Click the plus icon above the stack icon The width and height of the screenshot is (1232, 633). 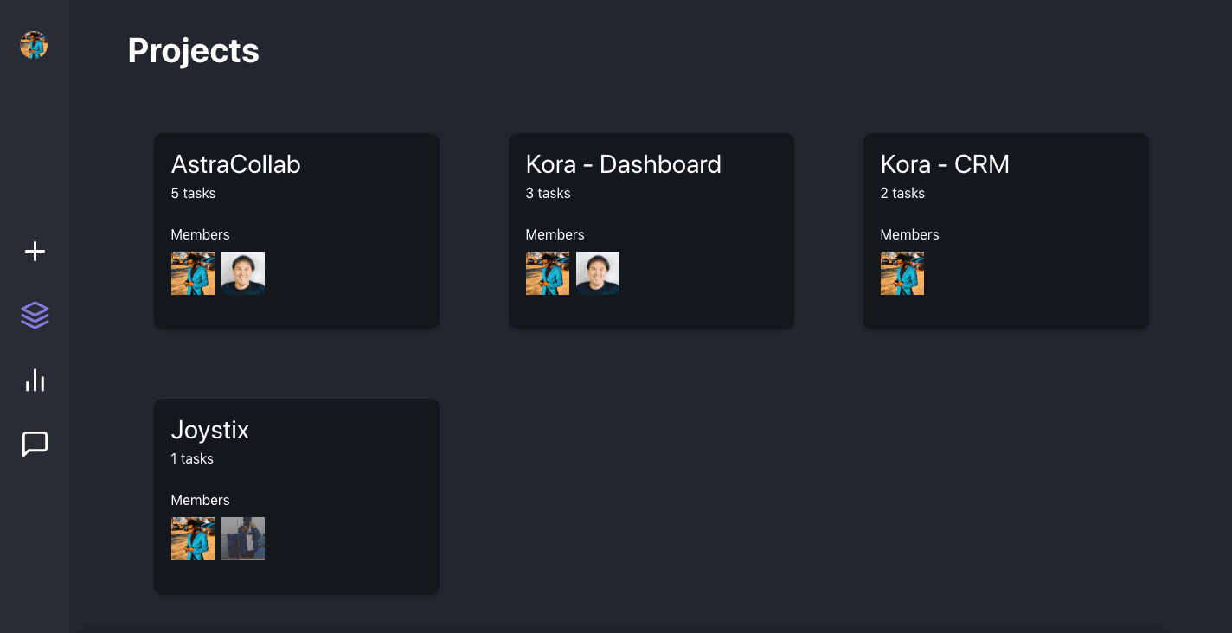(x=35, y=251)
